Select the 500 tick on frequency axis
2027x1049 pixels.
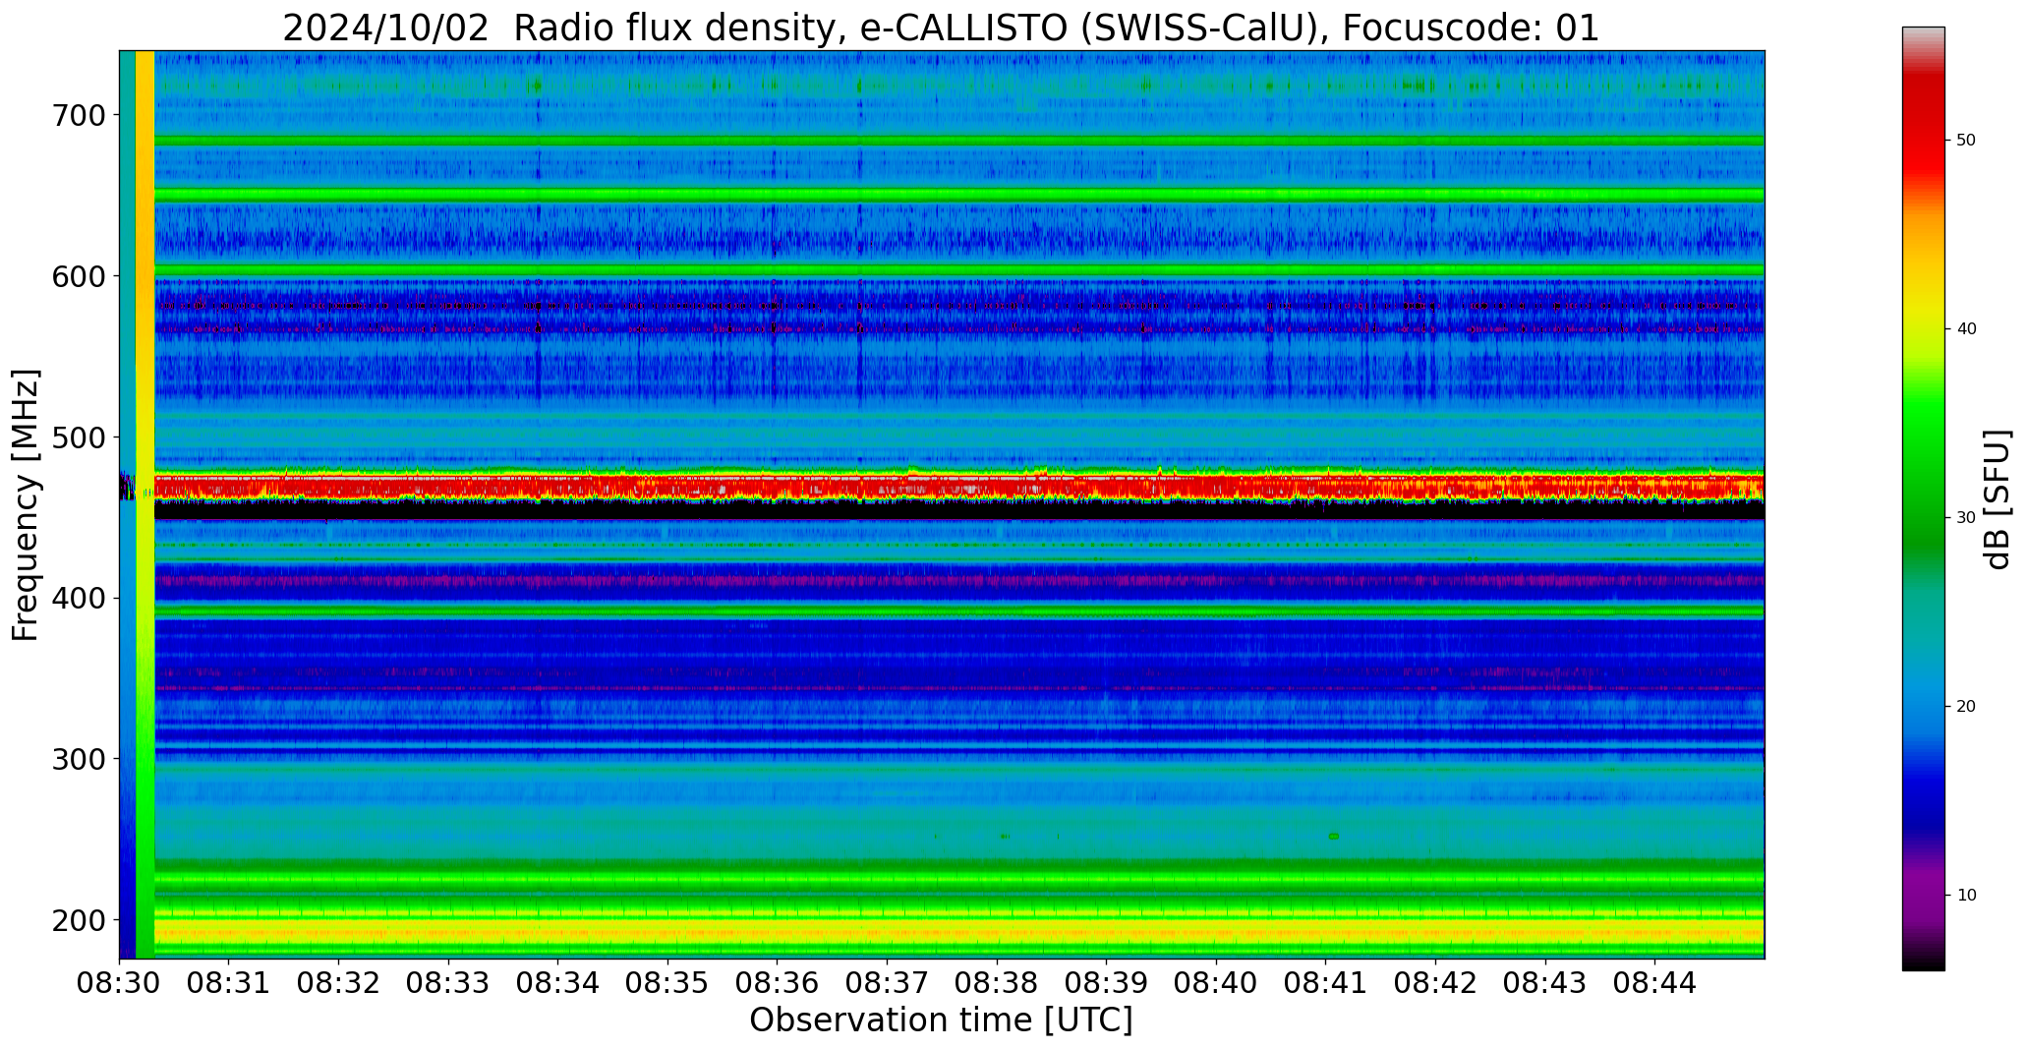[x=77, y=437]
